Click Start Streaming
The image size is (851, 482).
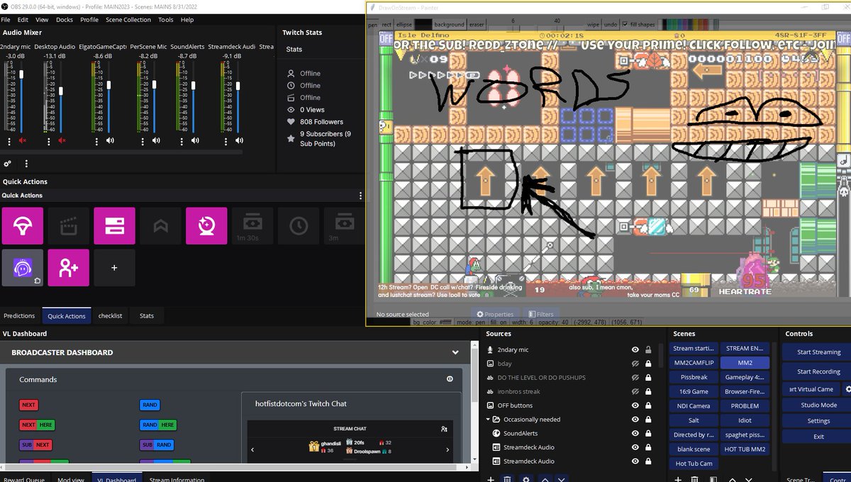tap(818, 352)
